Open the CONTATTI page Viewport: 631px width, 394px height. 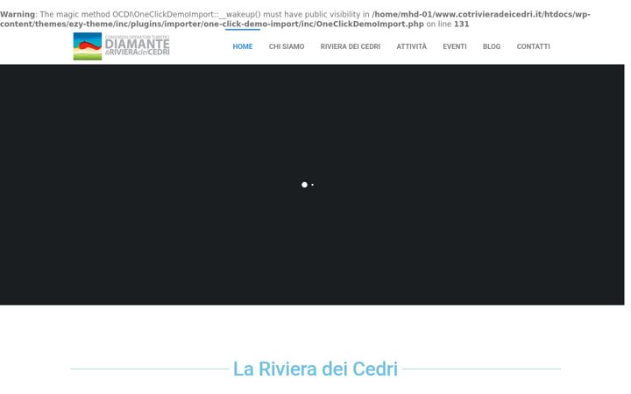click(x=533, y=46)
